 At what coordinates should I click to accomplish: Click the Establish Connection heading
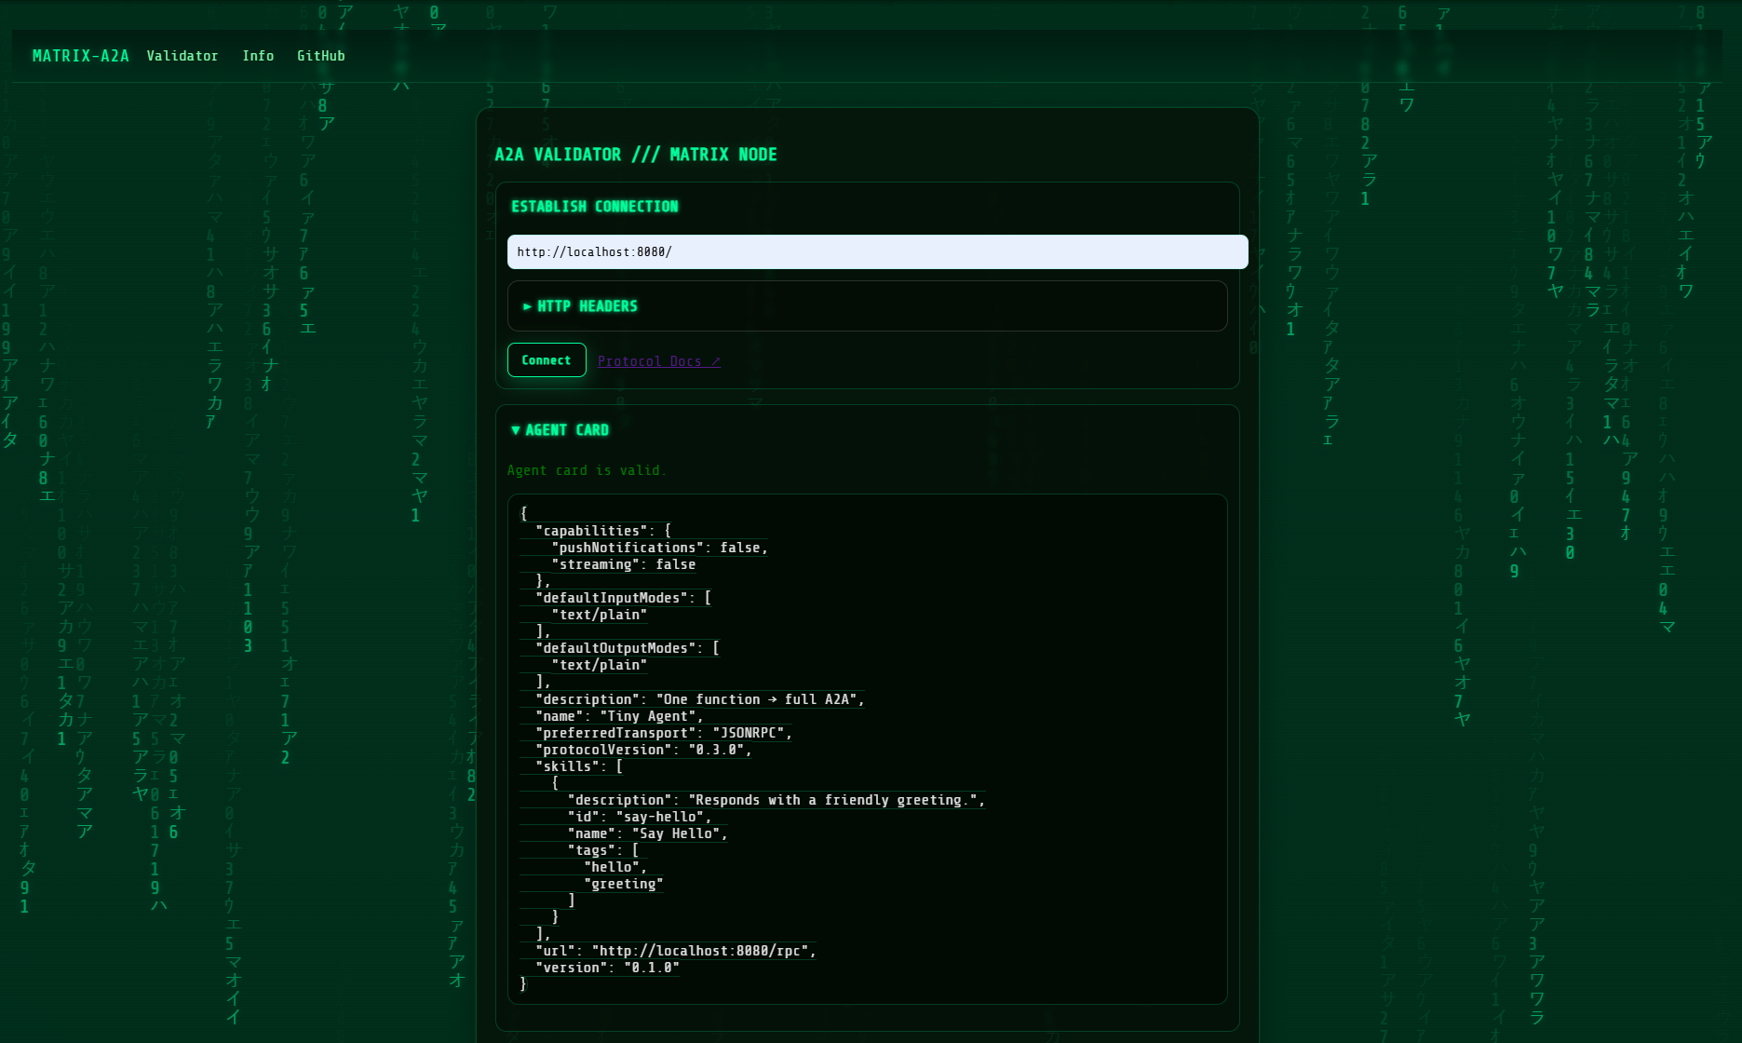pos(594,207)
